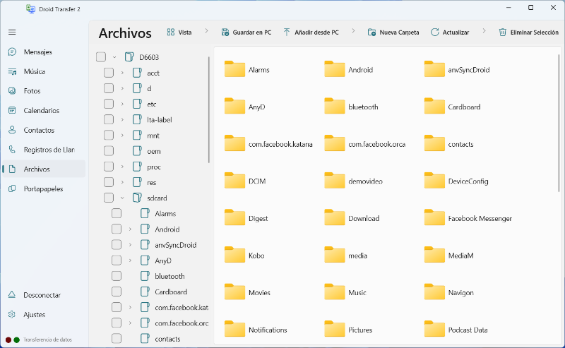Open the Digest folder
Image resolution: width=565 pixels, height=348 pixels.
coord(246,218)
